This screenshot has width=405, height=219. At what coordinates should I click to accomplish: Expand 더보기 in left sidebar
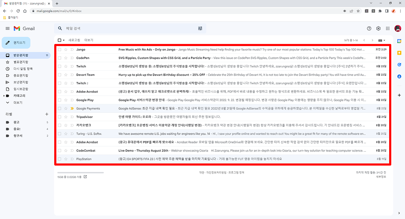(18, 102)
